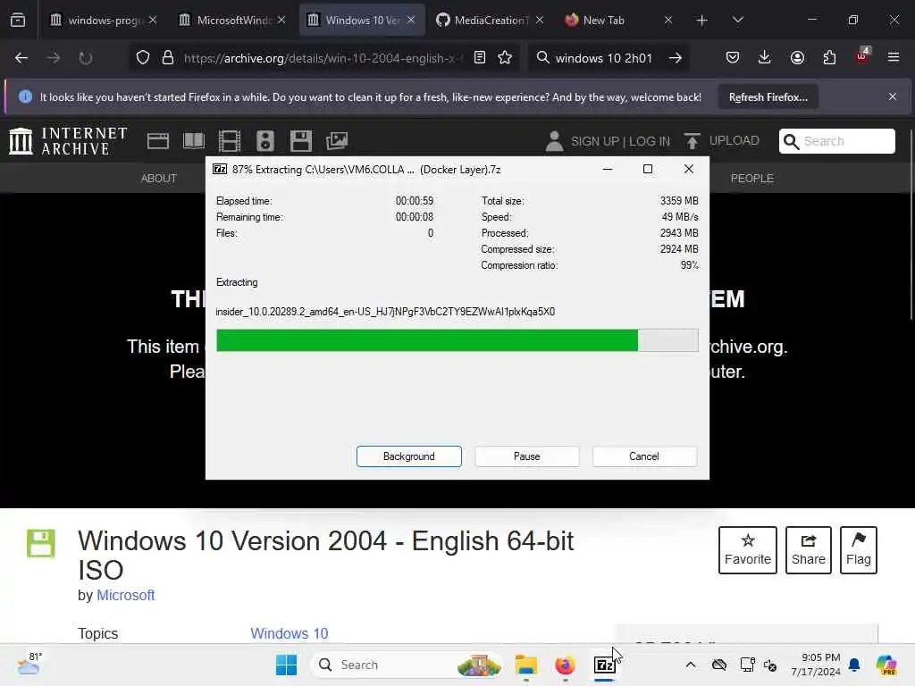915x686 pixels.
Task: Click the Microsoft author link
Action: (125, 595)
